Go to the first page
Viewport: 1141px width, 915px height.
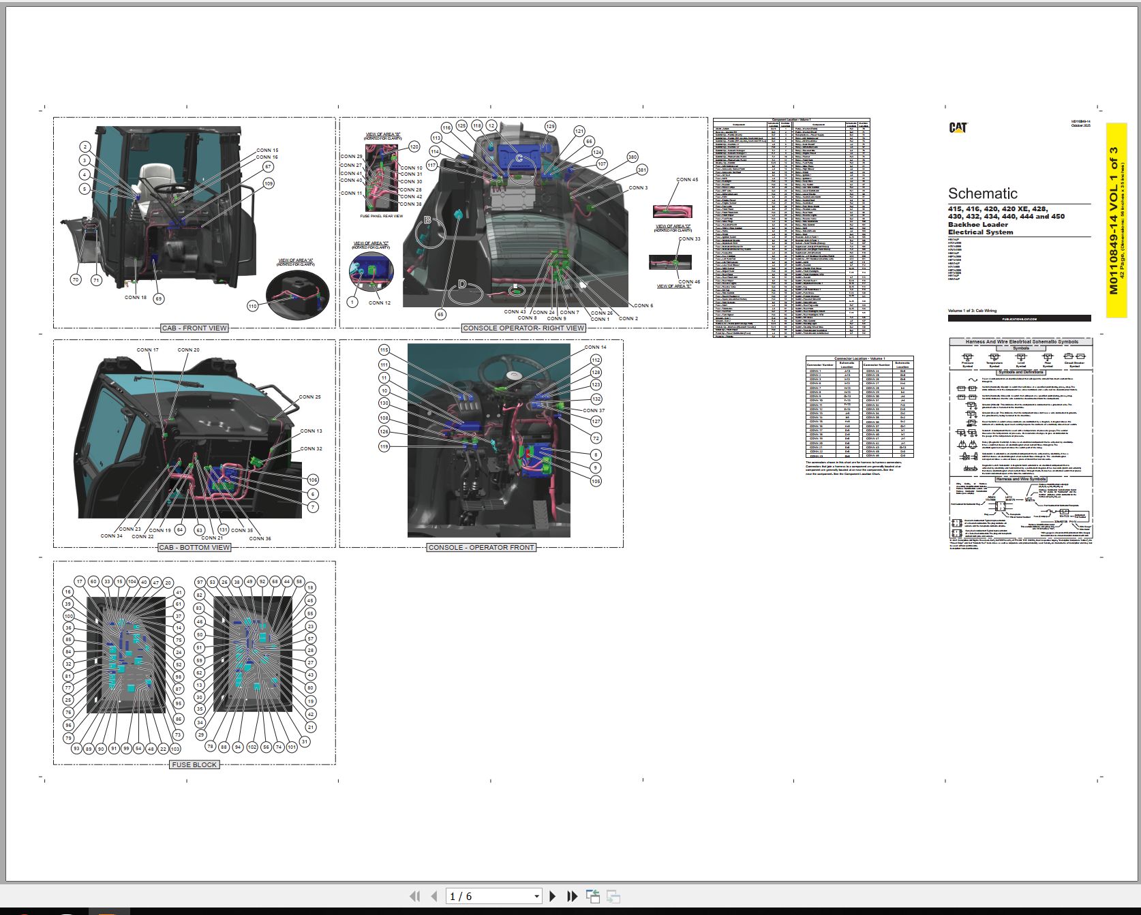tap(414, 896)
